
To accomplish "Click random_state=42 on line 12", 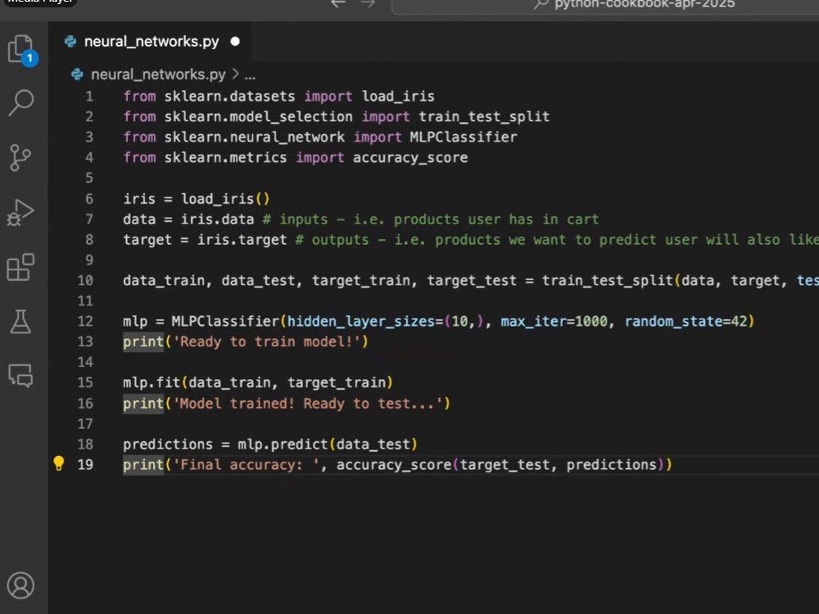I will pos(686,322).
